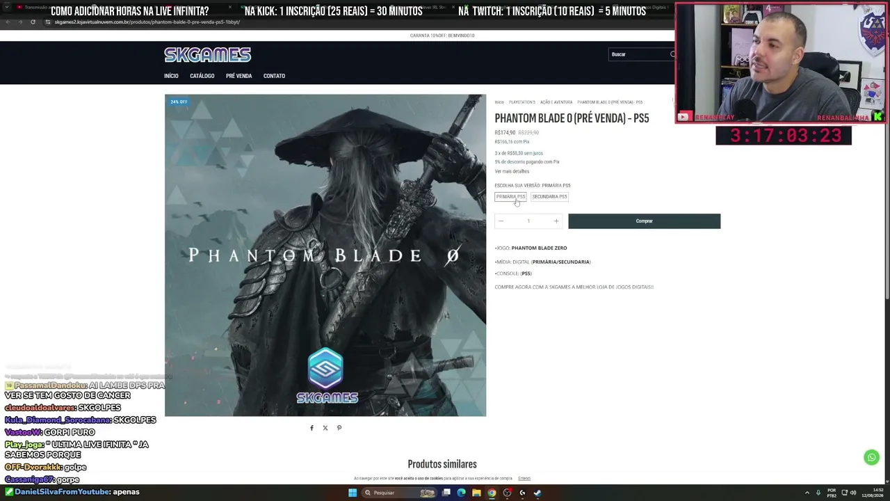Share product on Pinterest
This screenshot has height=501, width=890.
pos(339,428)
